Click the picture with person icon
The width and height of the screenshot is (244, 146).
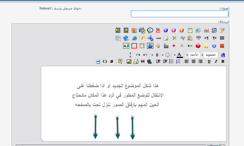point(134,30)
